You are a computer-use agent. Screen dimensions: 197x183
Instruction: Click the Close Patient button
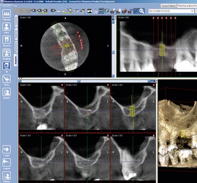(168, 6)
